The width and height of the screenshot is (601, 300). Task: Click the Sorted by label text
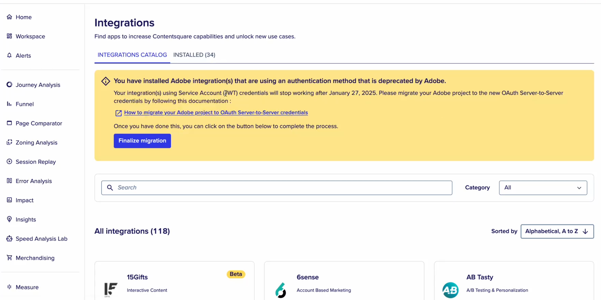504,231
